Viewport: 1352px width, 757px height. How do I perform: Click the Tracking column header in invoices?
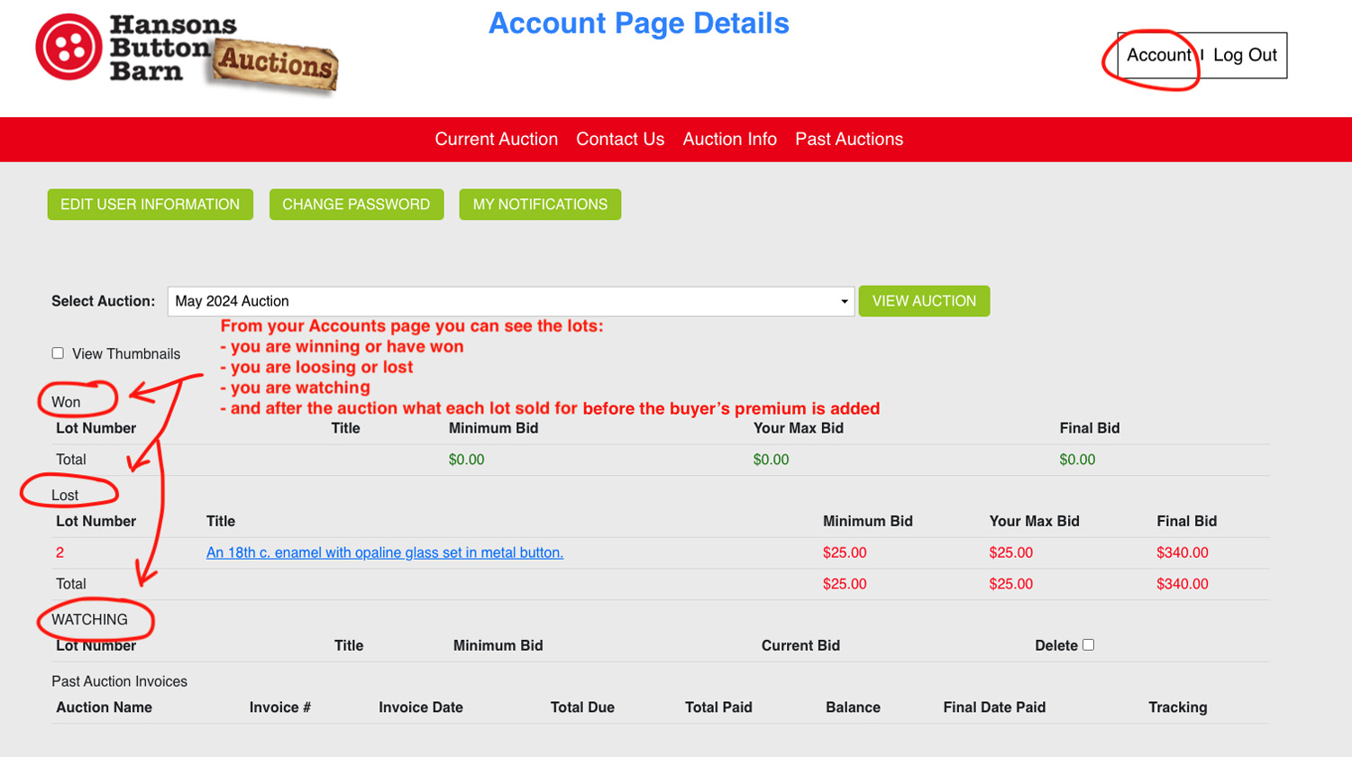coord(1177,707)
